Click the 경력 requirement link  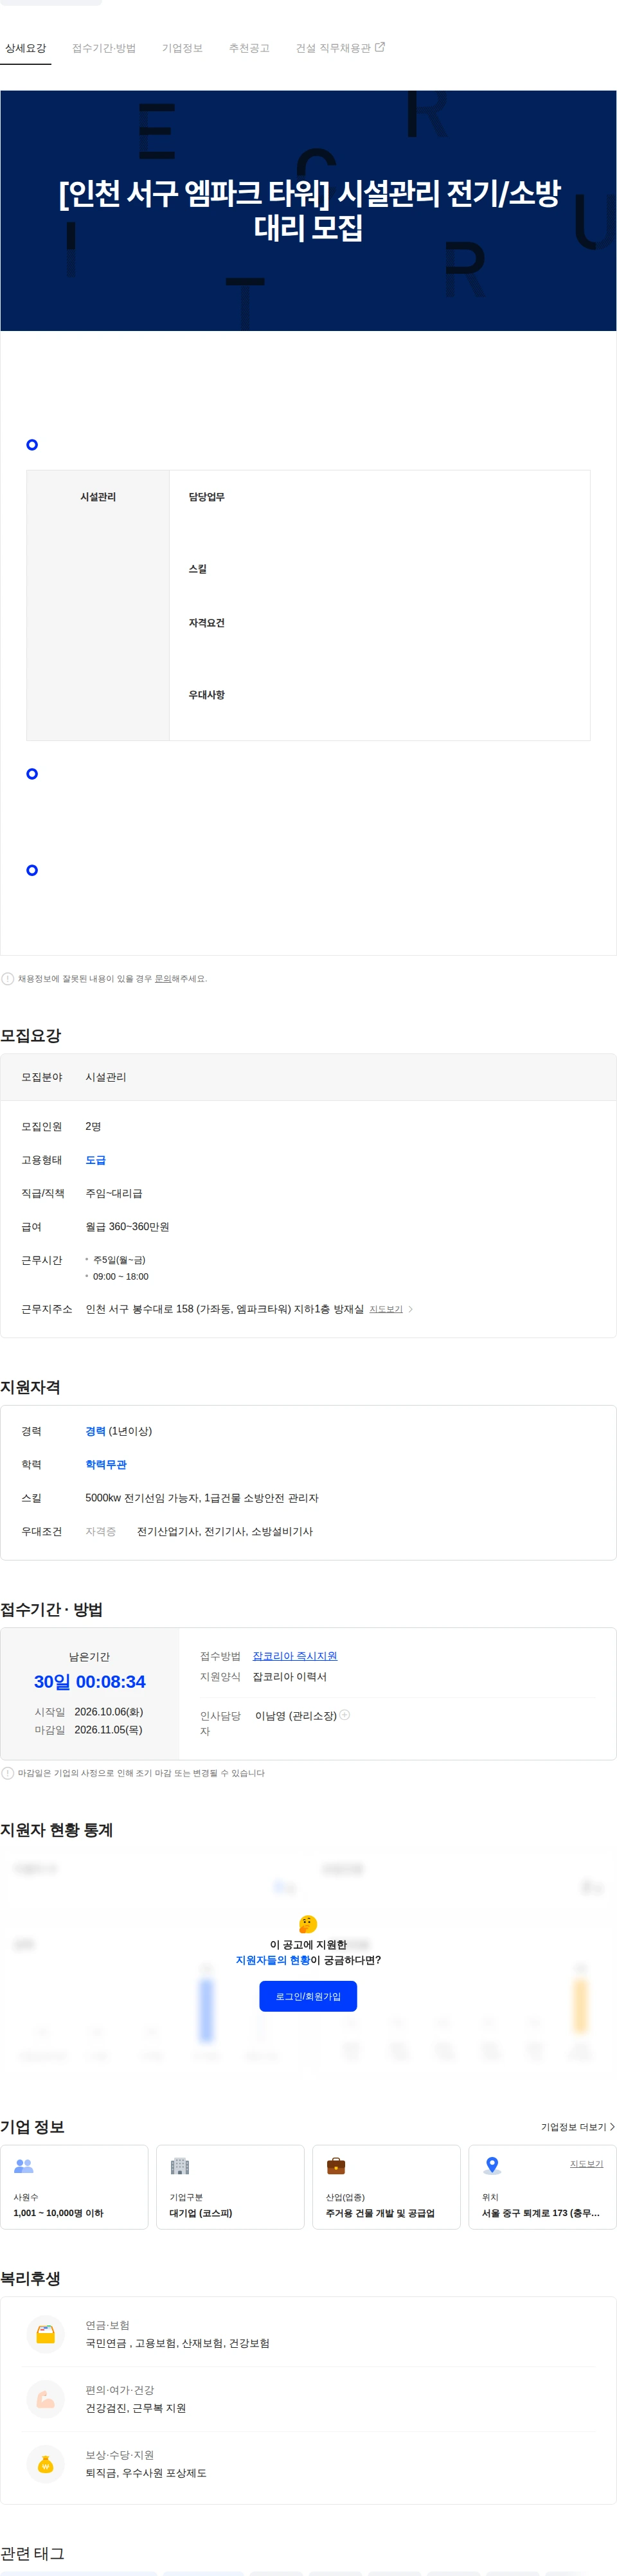click(x=95, y=1431)
